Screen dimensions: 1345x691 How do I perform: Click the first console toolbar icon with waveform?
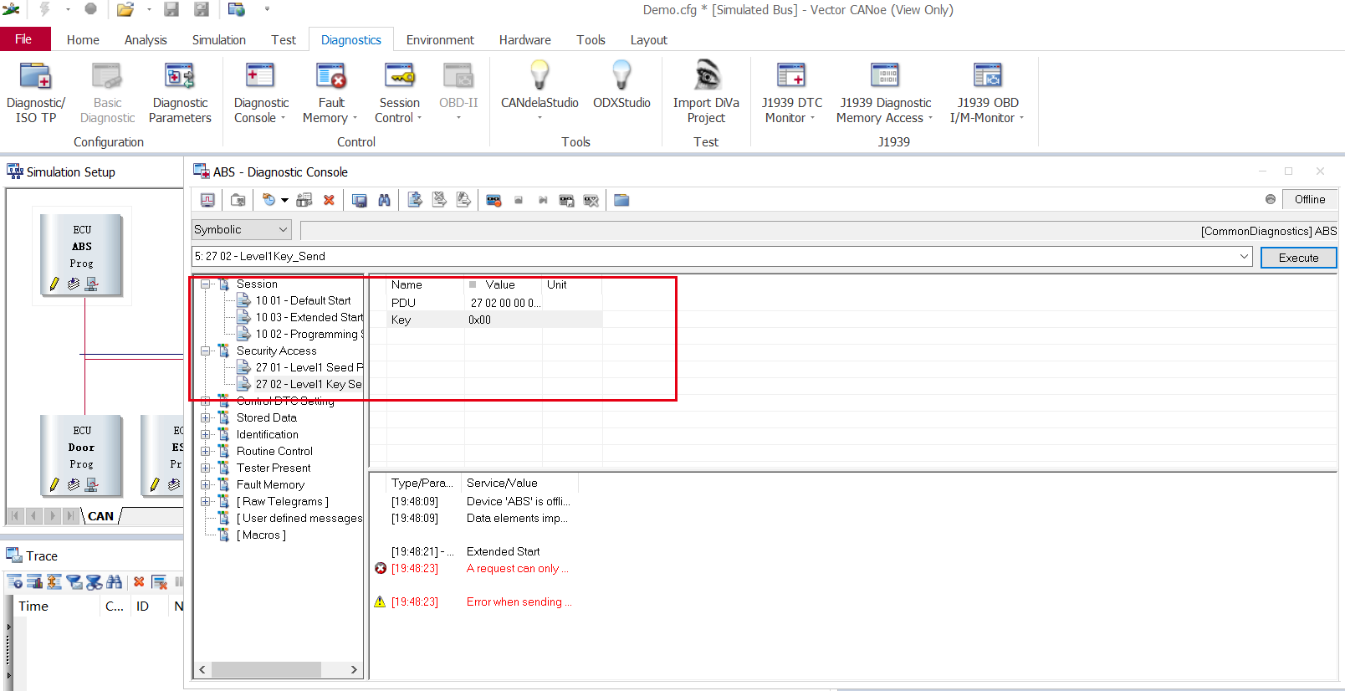pyautogui.click(x=207, y=200)
